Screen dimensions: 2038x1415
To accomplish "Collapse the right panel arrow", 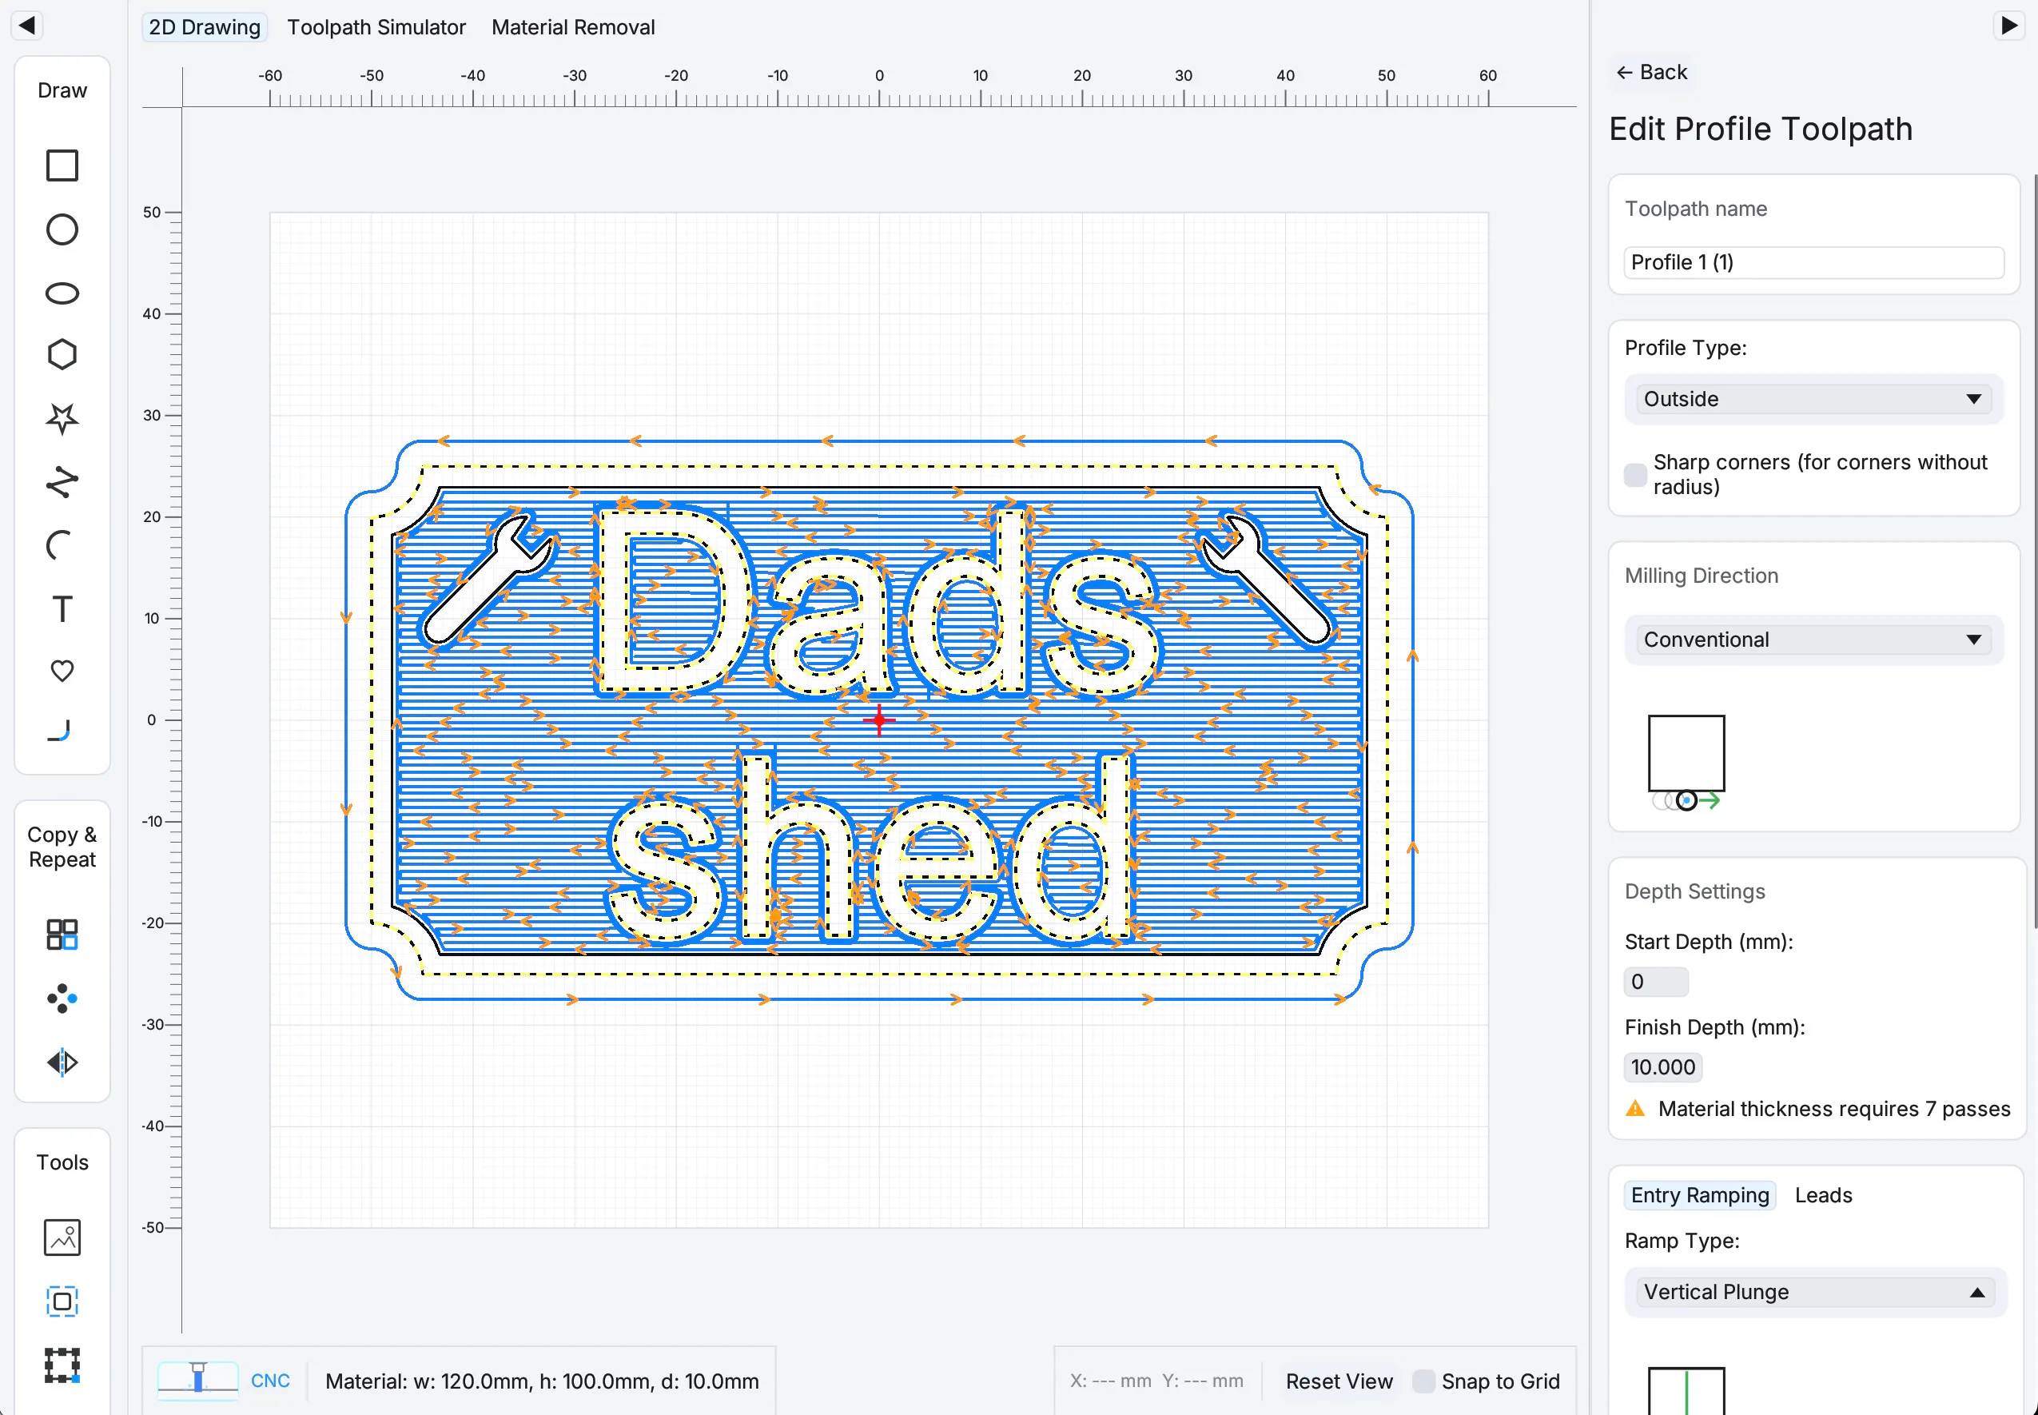I will [x=2008, y=26].
